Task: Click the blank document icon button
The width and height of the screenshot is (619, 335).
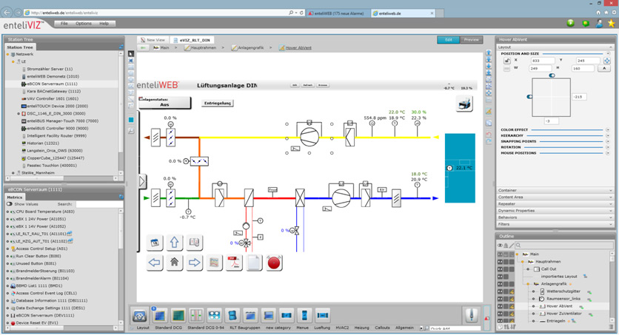Action: pos(254,263)
